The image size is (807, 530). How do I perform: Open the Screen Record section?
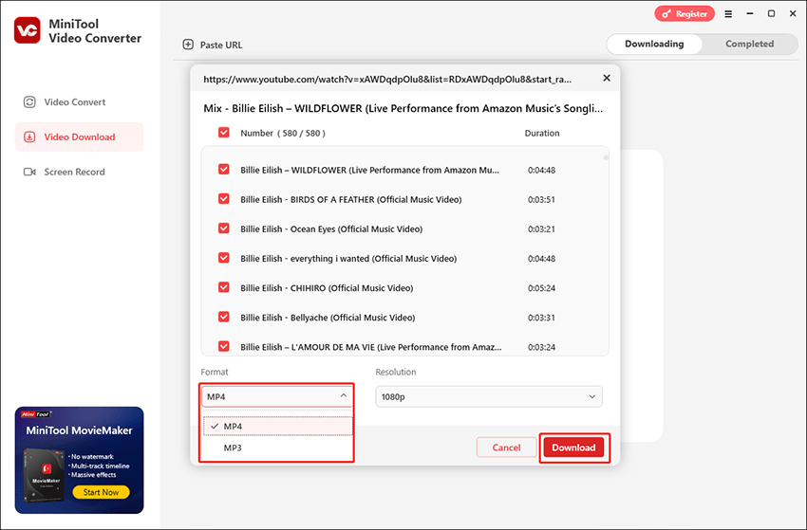tap(79, 172)
